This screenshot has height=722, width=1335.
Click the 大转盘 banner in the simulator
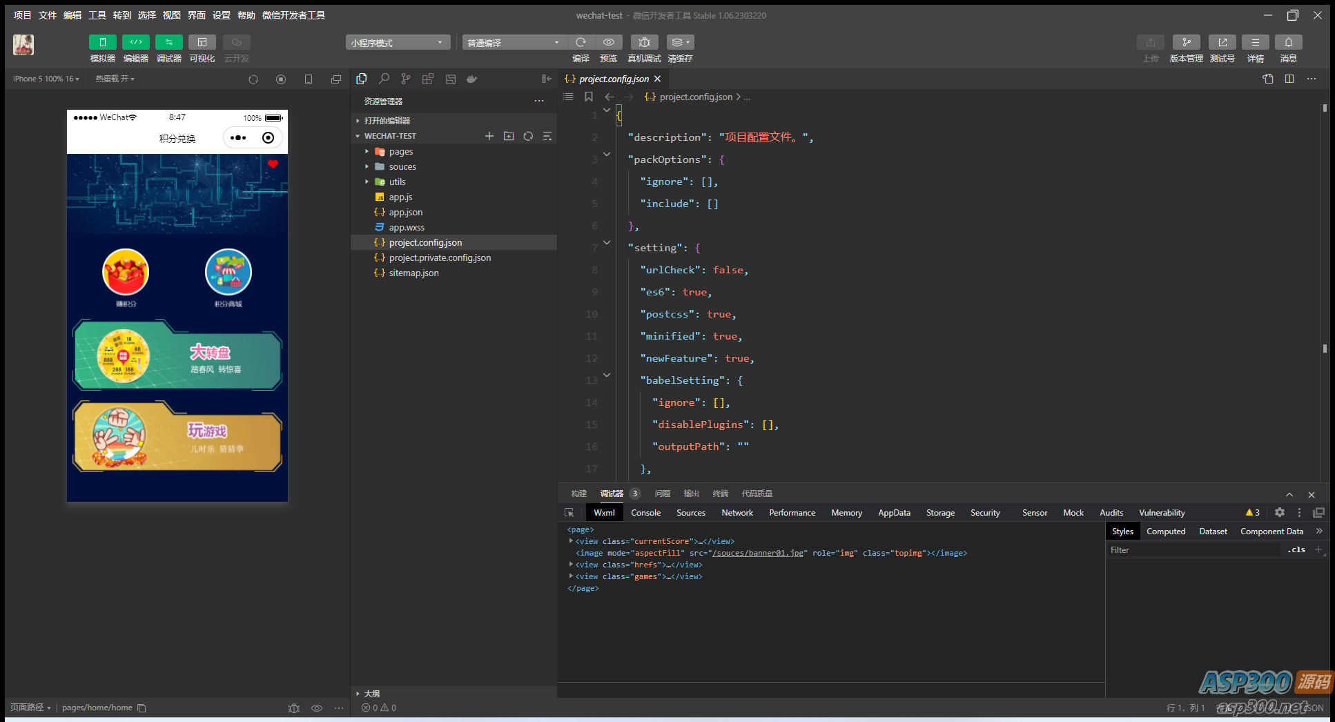(177, 356)
